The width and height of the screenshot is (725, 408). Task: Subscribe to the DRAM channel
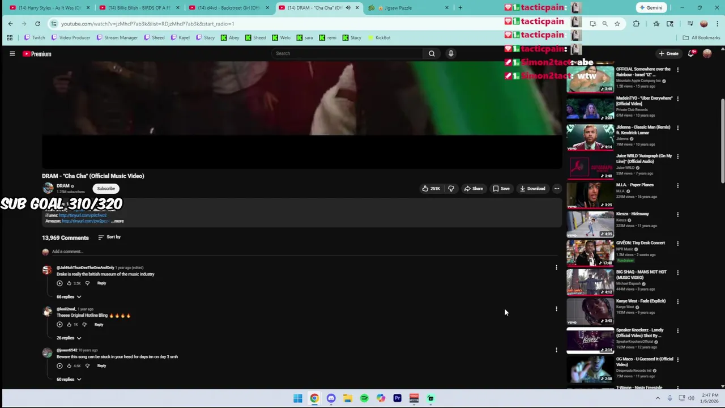(106, 189)
